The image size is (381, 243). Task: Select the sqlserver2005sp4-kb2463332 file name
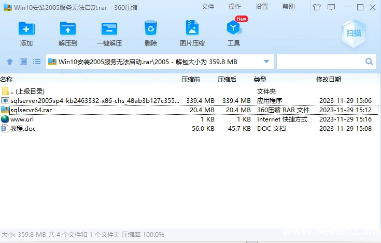point(95,100)
